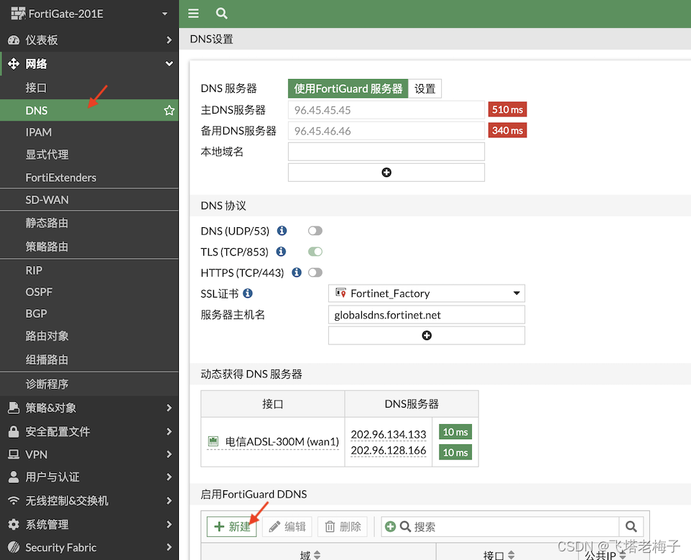Select Use FortiGuard Servers option
Screen dimensions: 691x560
pyautogui.click(x=348, y=88)
